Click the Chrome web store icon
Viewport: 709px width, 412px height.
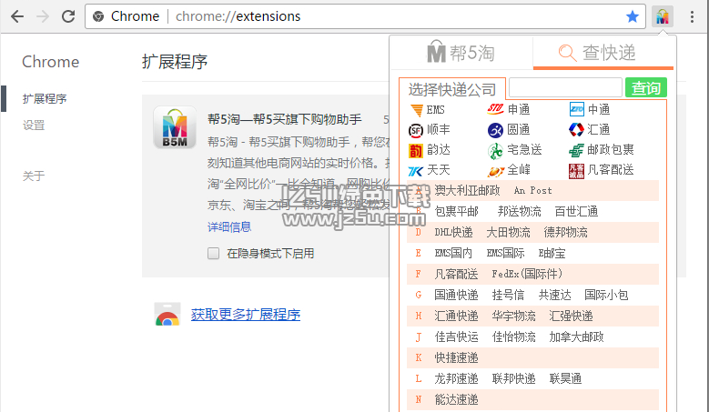(x=167, y=315)
